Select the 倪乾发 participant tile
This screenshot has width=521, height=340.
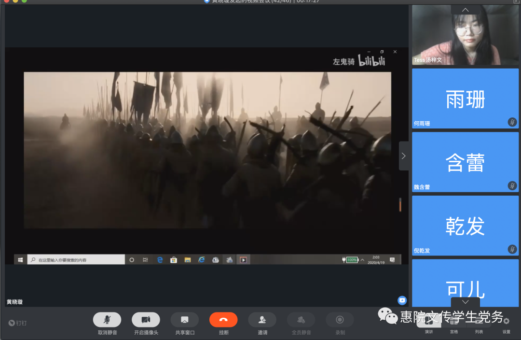[x=465, y=226]
